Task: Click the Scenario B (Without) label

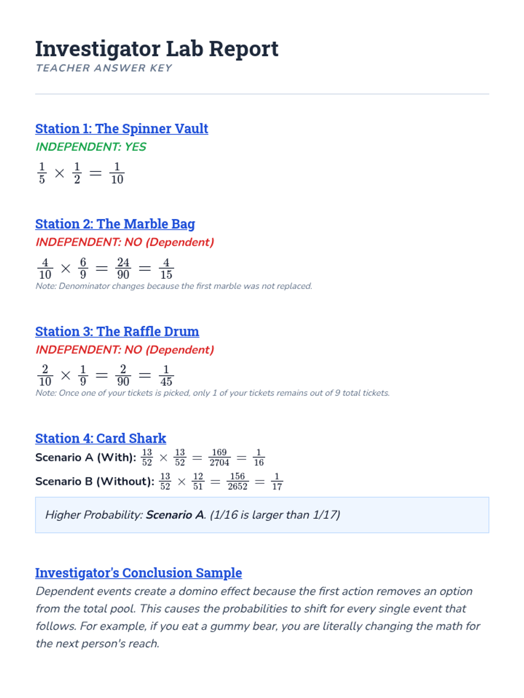Action: tap(95, 482)
